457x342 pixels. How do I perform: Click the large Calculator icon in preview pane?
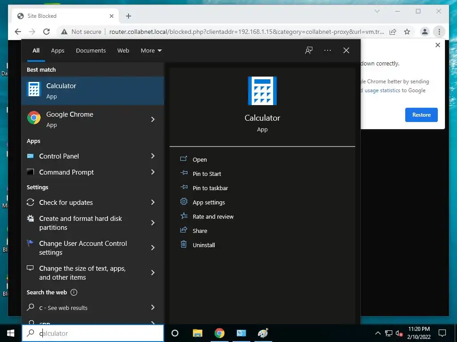[262, 91]
